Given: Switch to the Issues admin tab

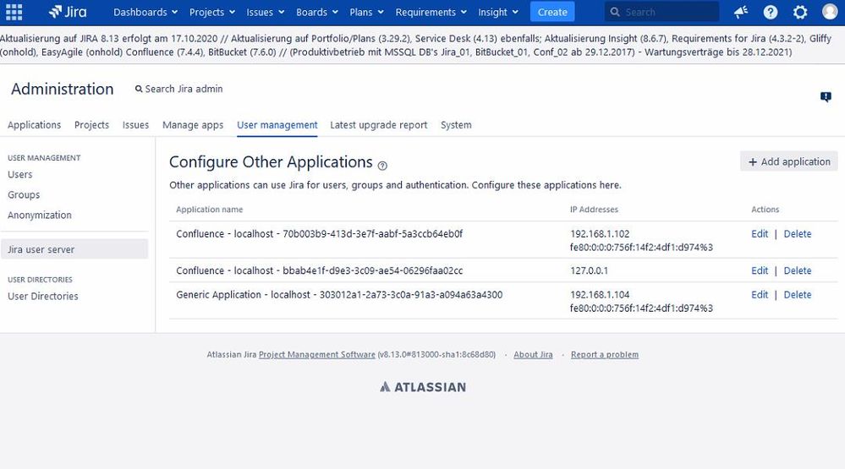Looking at the screenshot, I should point(136,125).
